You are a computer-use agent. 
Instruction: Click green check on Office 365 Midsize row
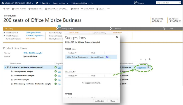pyautogui.click(x=56, y=67)
